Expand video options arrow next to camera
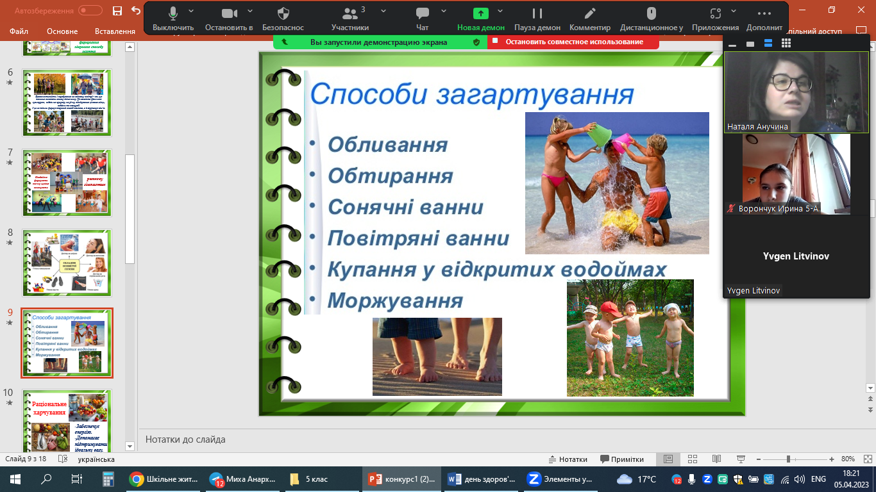Viewport: 876px width, 492px height. point(249,11)
